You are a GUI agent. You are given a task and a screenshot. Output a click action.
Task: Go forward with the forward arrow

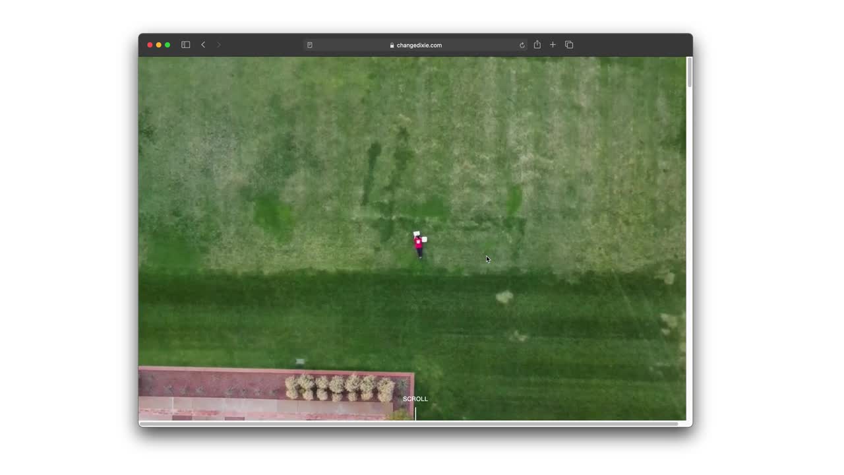[x=219, y=45]
